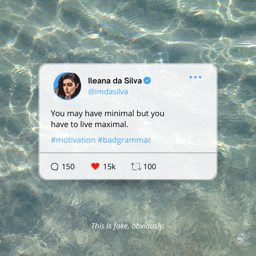This screenshot has width=256, height=256.
Task: Click the 150 replies count
Action: click(68, 167)
